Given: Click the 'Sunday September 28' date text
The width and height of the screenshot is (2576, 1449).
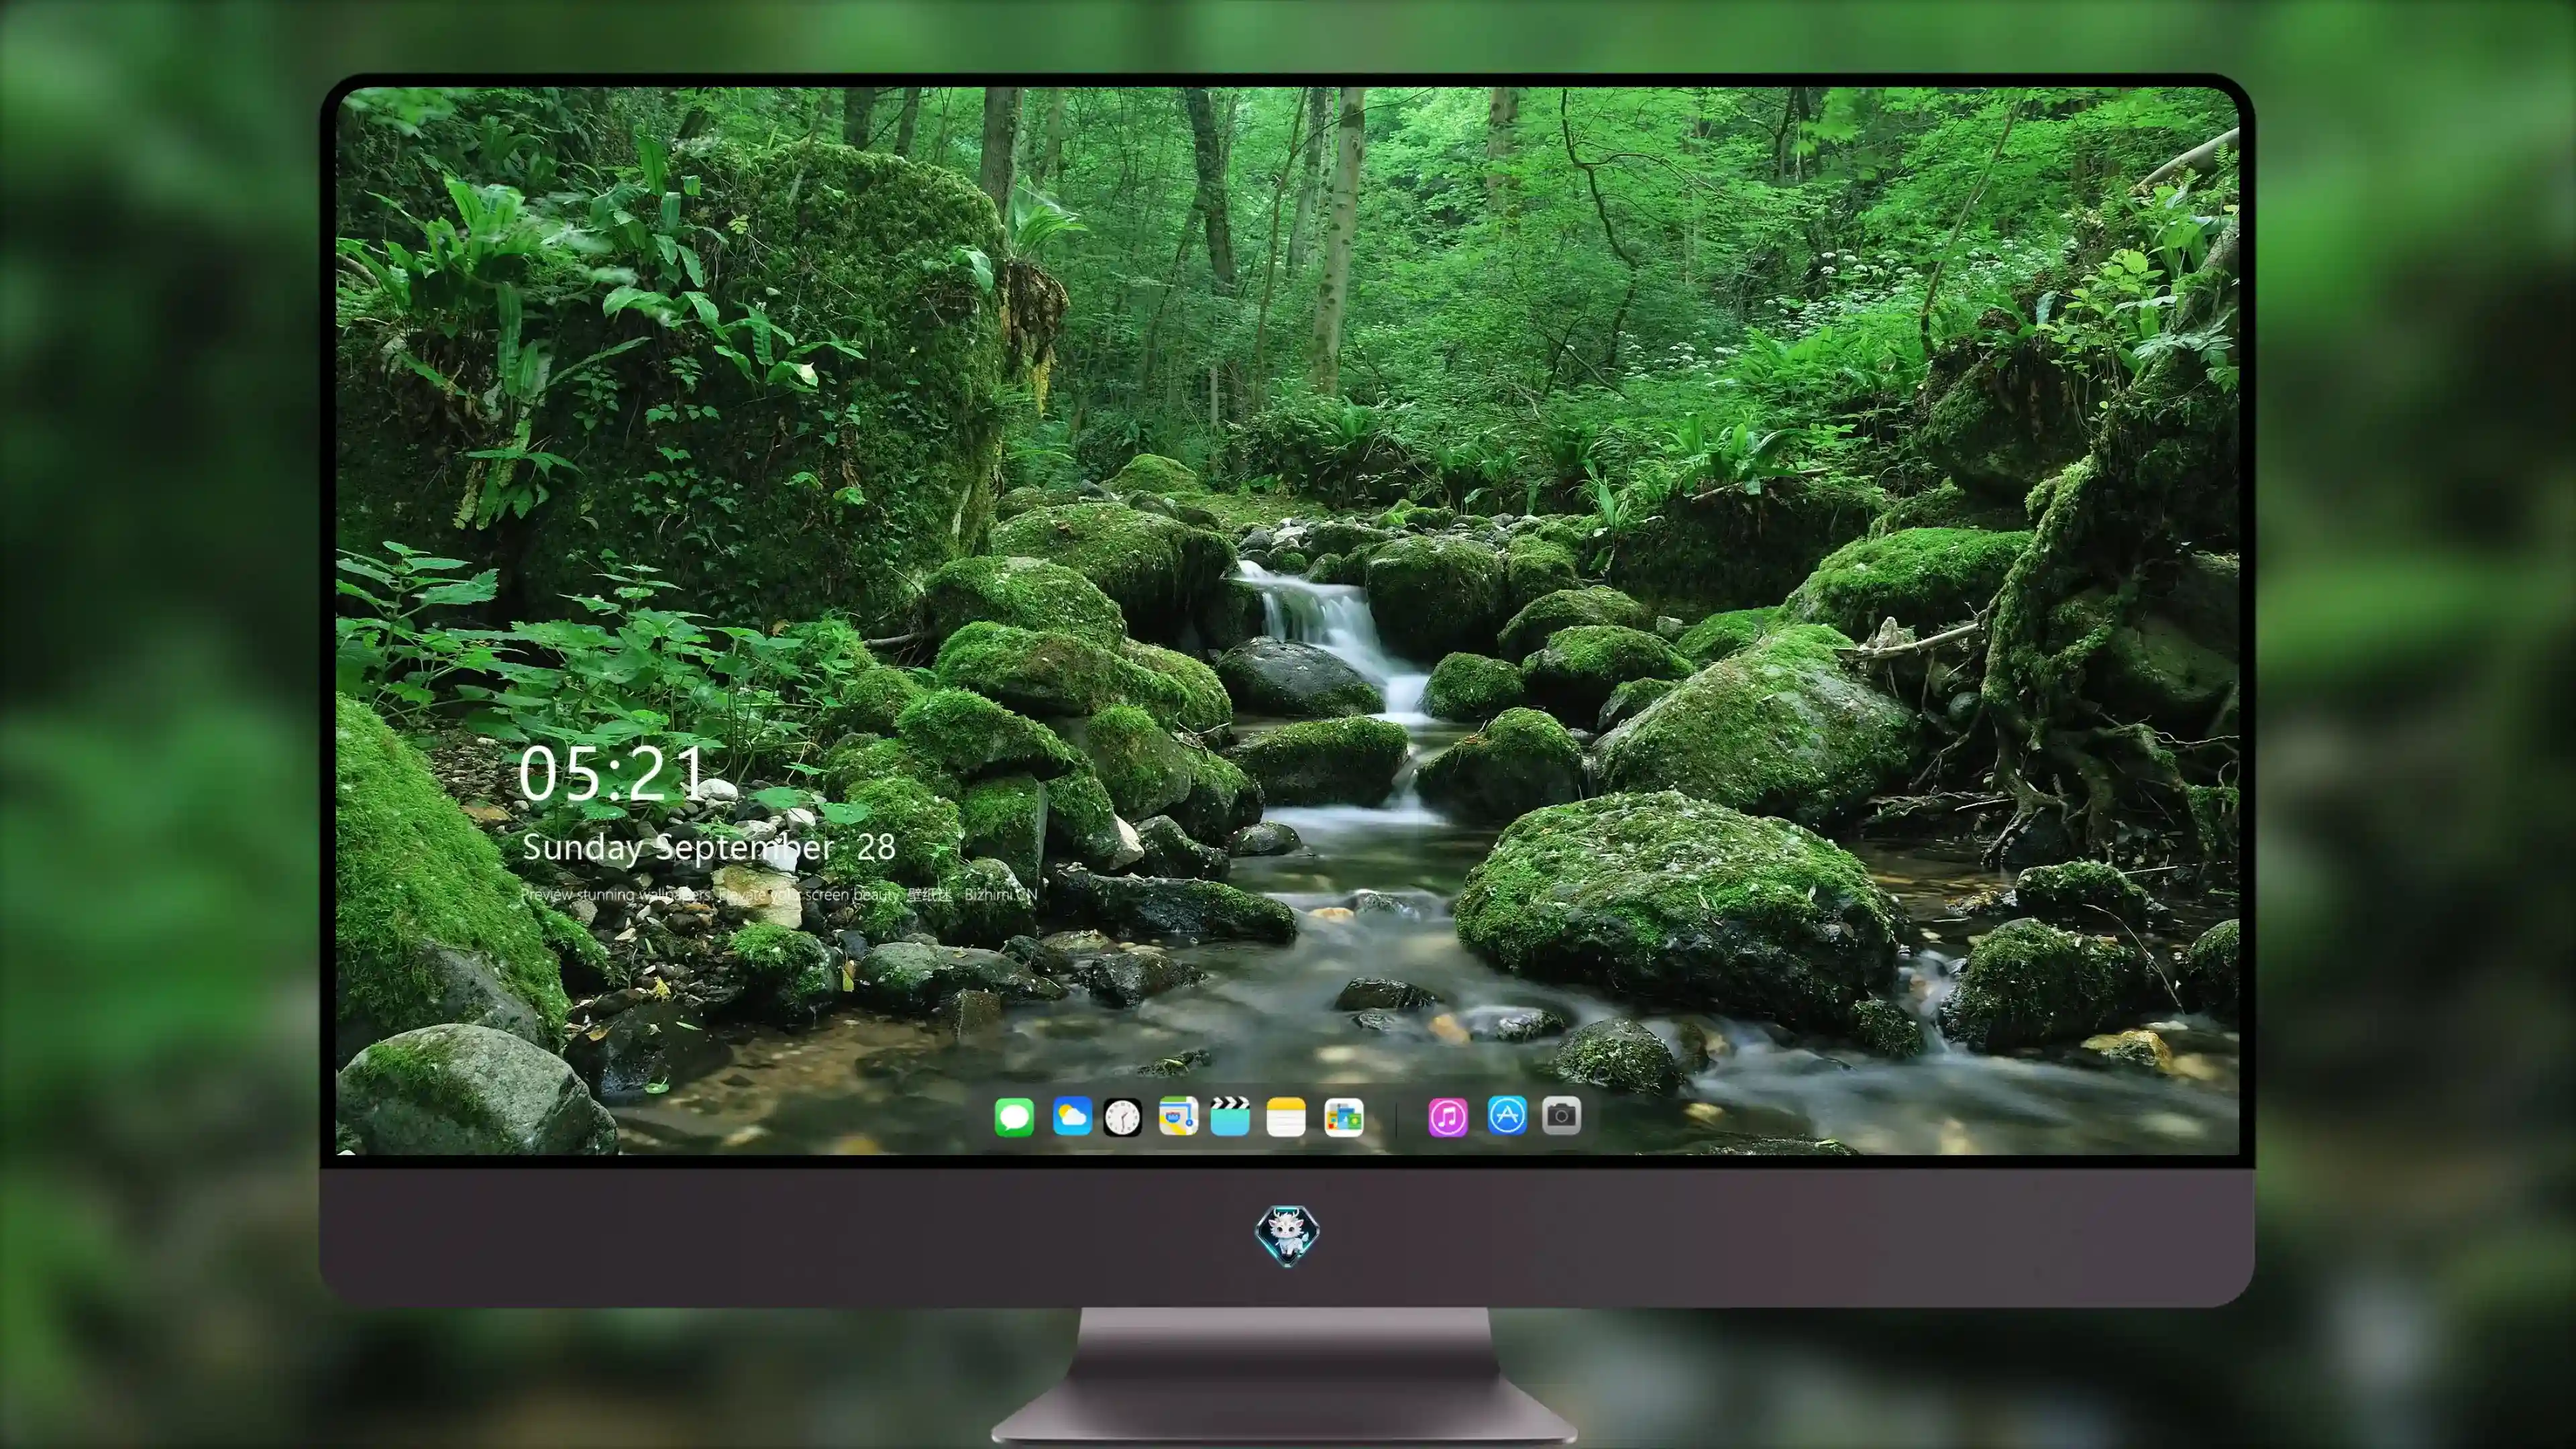Looking at the screenshot, I should pos(709,848).
